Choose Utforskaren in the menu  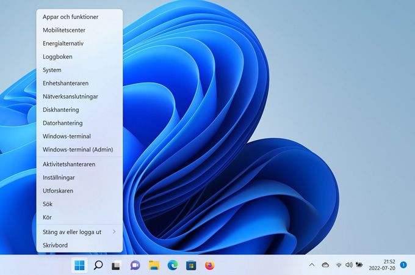coord(80,191)
